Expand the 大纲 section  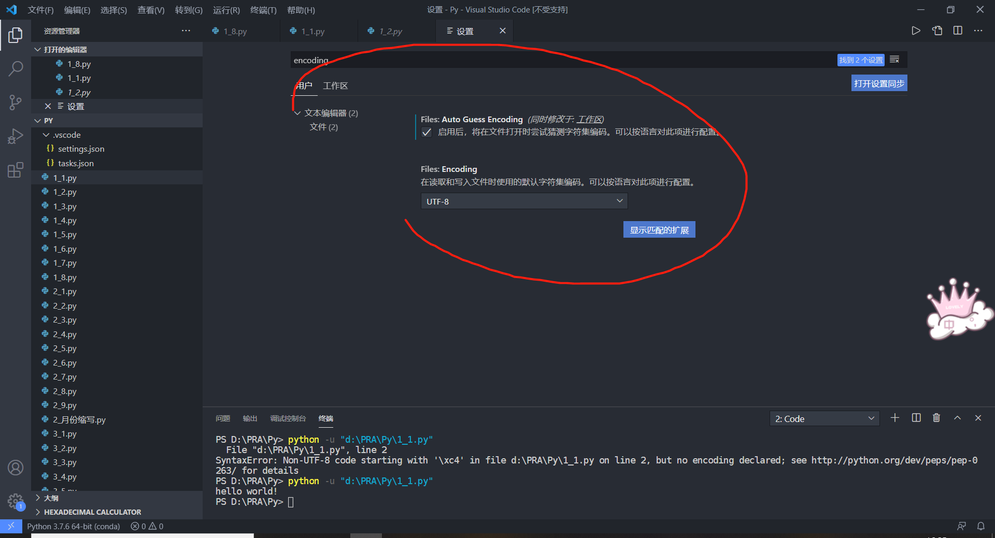pos(117,498)
